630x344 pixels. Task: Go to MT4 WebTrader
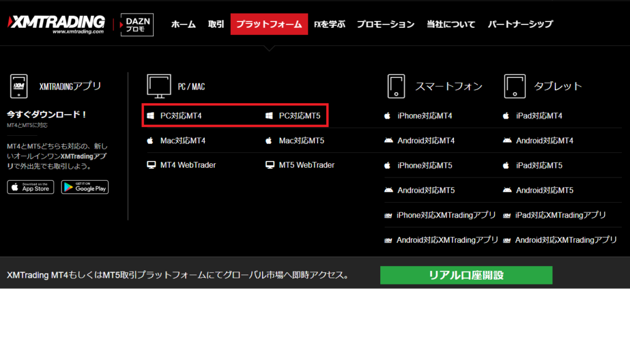[x=188, y=165]
